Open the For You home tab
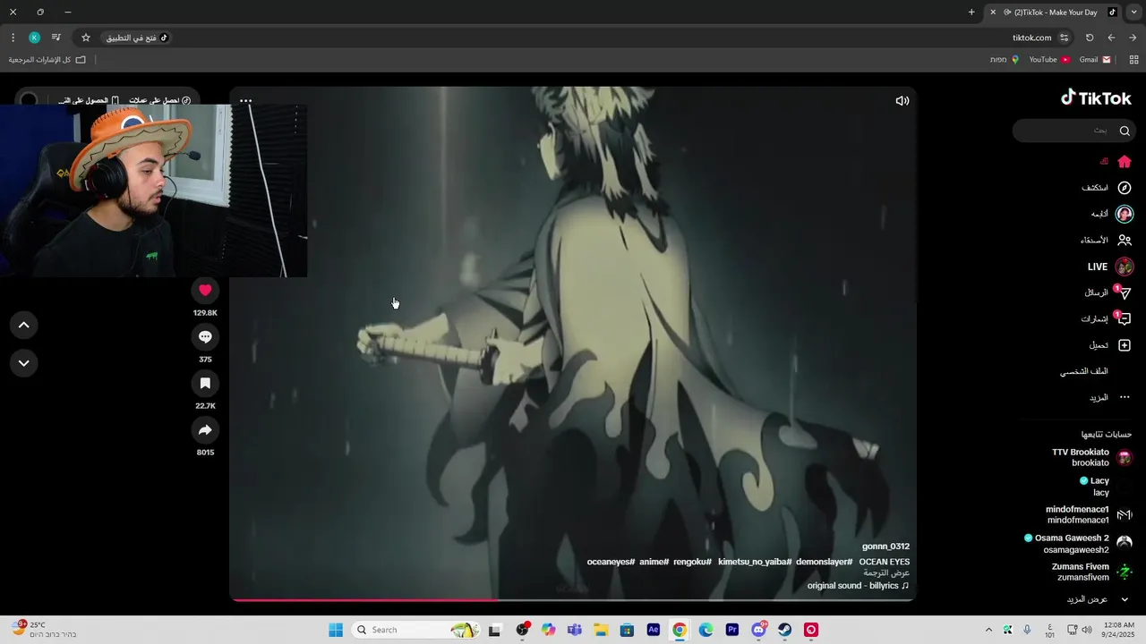The height and width of the screenshot is (644, 1146). click(x=1116, y=162)
